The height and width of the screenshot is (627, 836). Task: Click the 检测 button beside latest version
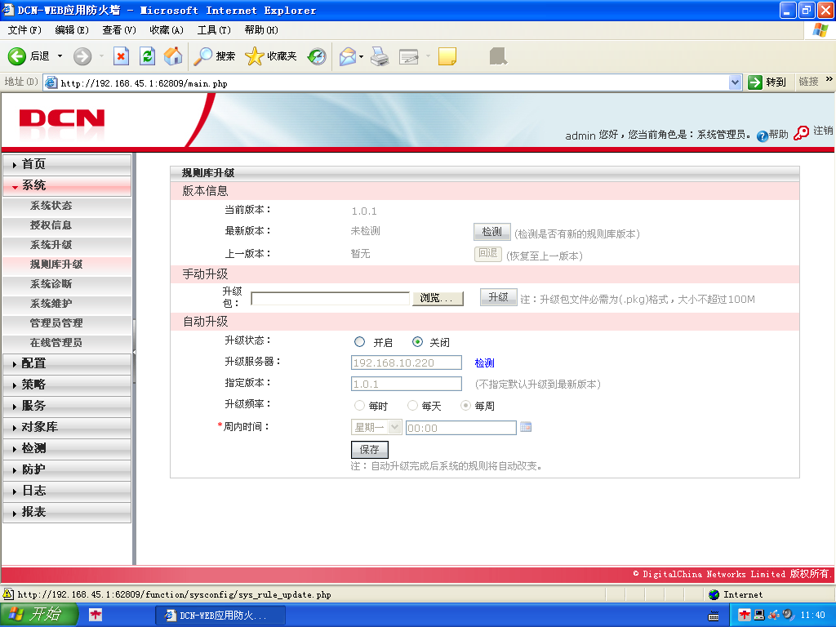(492, 231)
